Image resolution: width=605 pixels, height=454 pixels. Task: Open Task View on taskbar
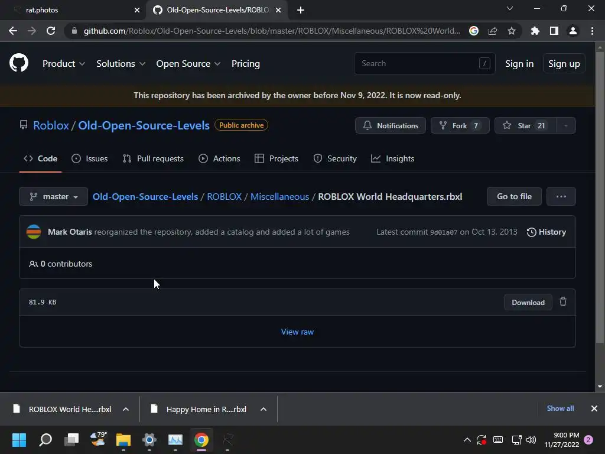[71, 439]
